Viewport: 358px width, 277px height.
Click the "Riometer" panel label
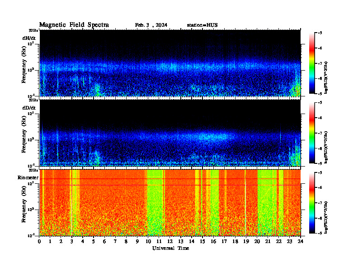tap(28, 177)
